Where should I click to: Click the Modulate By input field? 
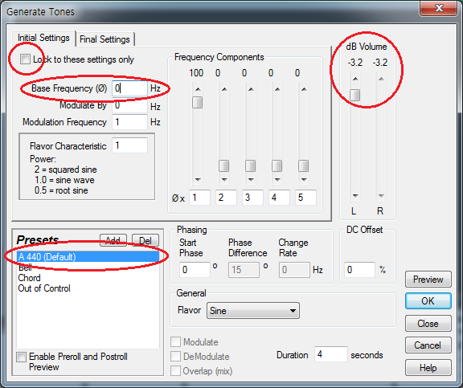point(129,106)
